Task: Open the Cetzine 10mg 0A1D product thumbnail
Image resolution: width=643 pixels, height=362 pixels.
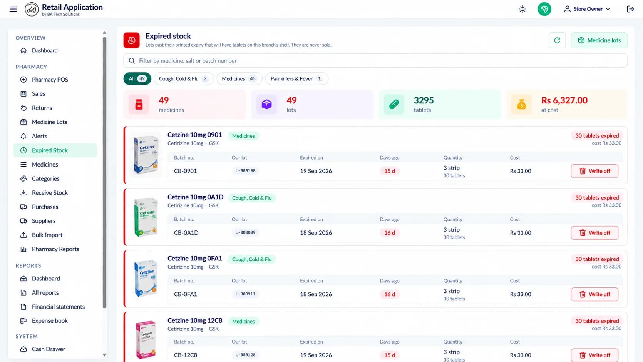Action: [x=146, y=217]
